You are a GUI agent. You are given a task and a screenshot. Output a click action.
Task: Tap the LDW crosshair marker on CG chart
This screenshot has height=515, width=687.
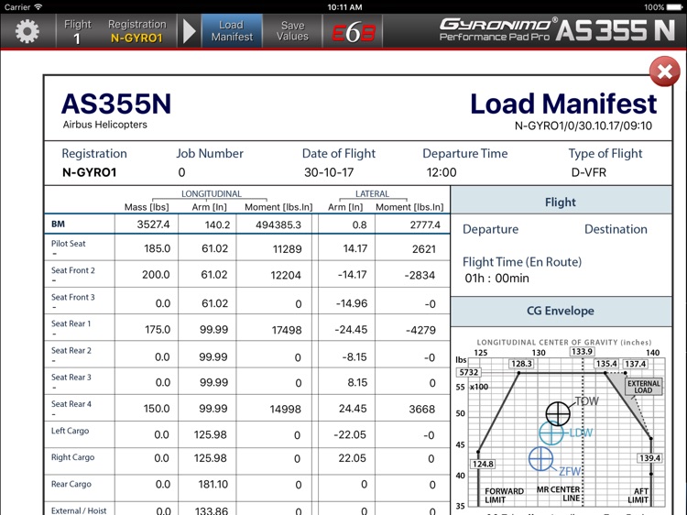click(x=551, y=433)
